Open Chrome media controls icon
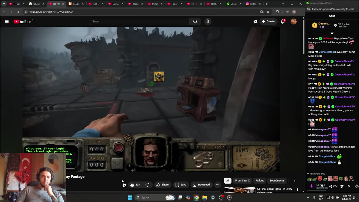Image resolution: width=359 pixels, height=202 pixels. 287,12
